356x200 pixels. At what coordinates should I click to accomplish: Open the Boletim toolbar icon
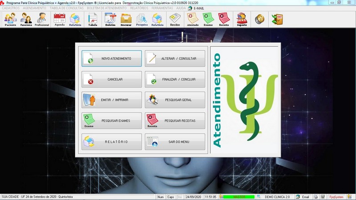(x=110, y=19)
